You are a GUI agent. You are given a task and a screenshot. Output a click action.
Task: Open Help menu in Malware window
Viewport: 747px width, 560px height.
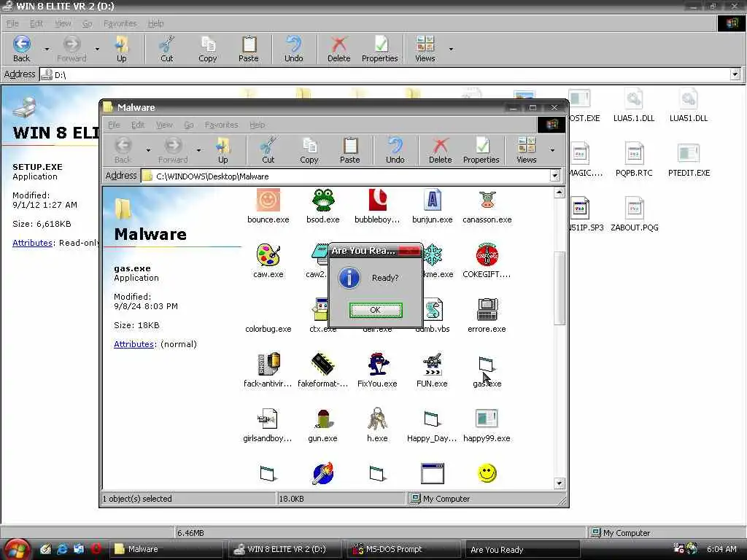[258, 125]
